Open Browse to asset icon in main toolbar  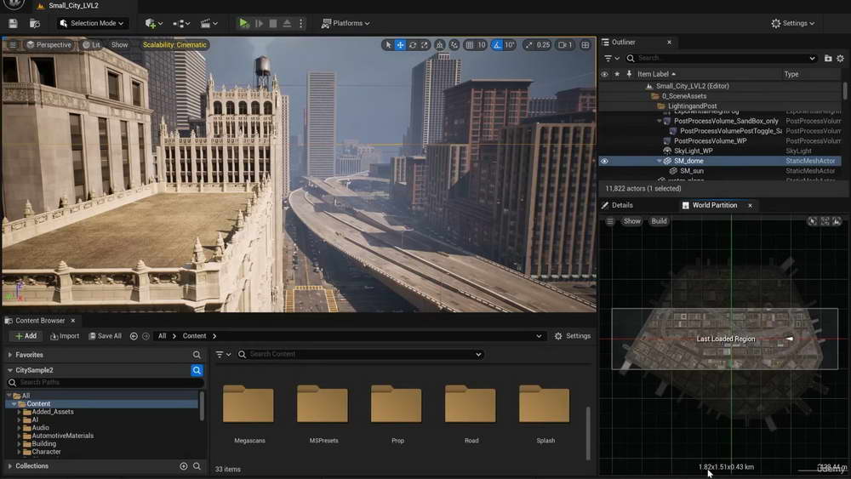click(x=35, y=23)
